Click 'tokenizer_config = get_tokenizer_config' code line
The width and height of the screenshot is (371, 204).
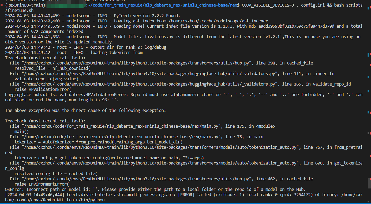coord(109,158)
